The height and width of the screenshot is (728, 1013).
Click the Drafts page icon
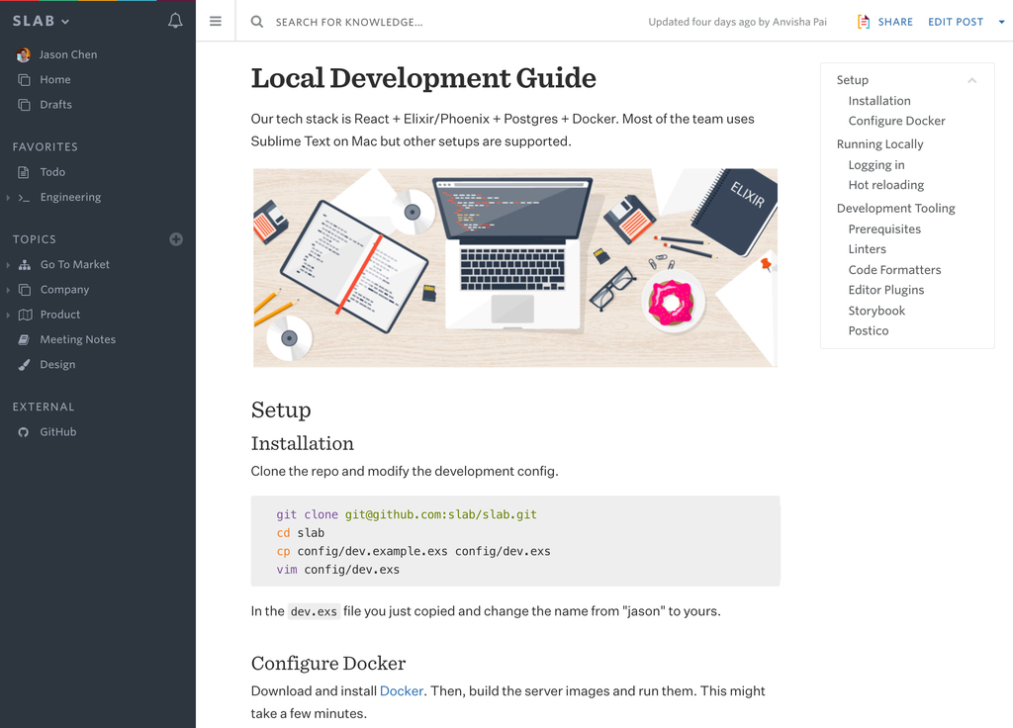pos(25,105)
